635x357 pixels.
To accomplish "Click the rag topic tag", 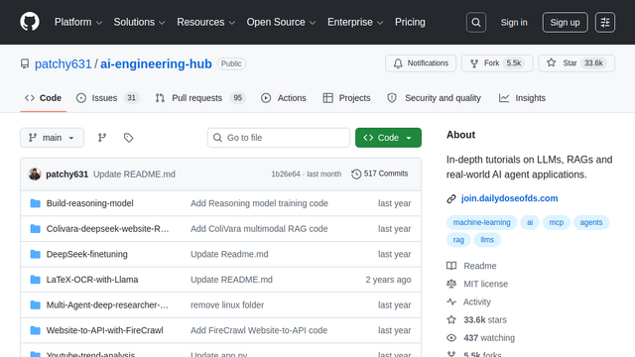I will coord(458,240).
